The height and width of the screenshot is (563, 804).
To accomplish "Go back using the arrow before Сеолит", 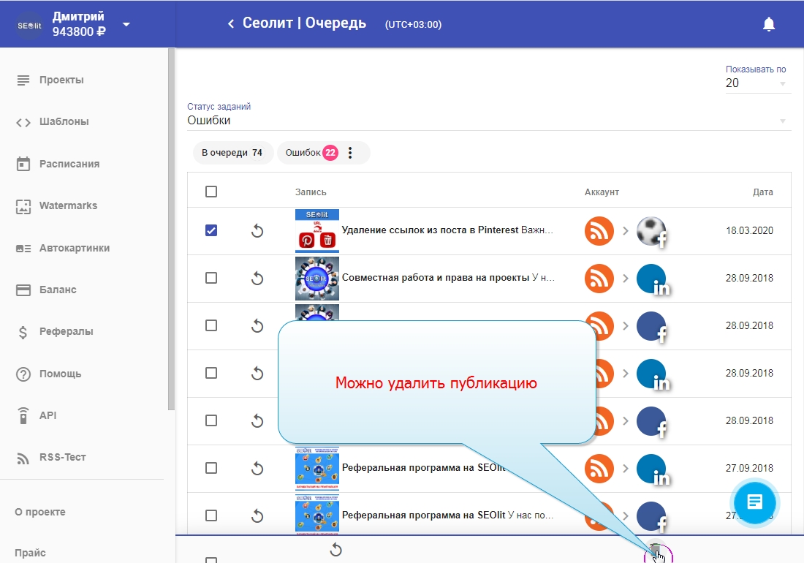I will (x=231, y=24).
